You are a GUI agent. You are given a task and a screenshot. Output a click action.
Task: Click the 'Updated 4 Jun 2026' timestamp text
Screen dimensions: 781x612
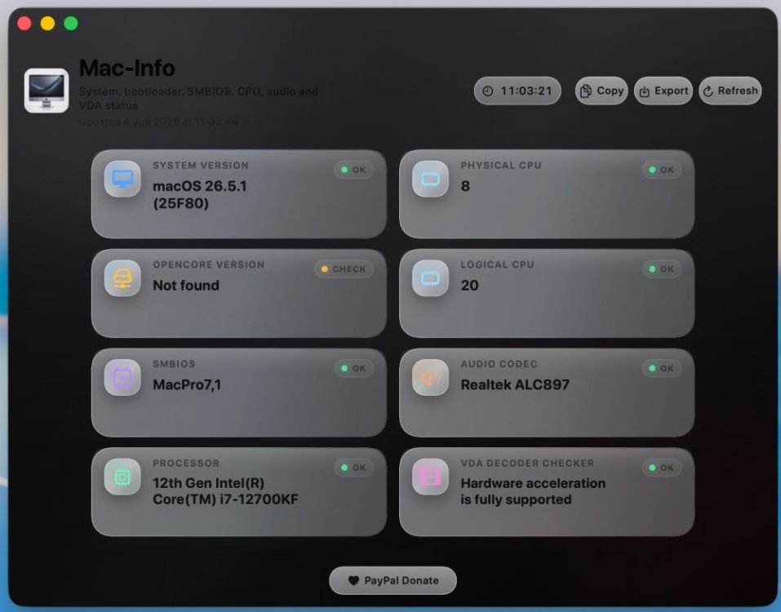coord(158,122)
